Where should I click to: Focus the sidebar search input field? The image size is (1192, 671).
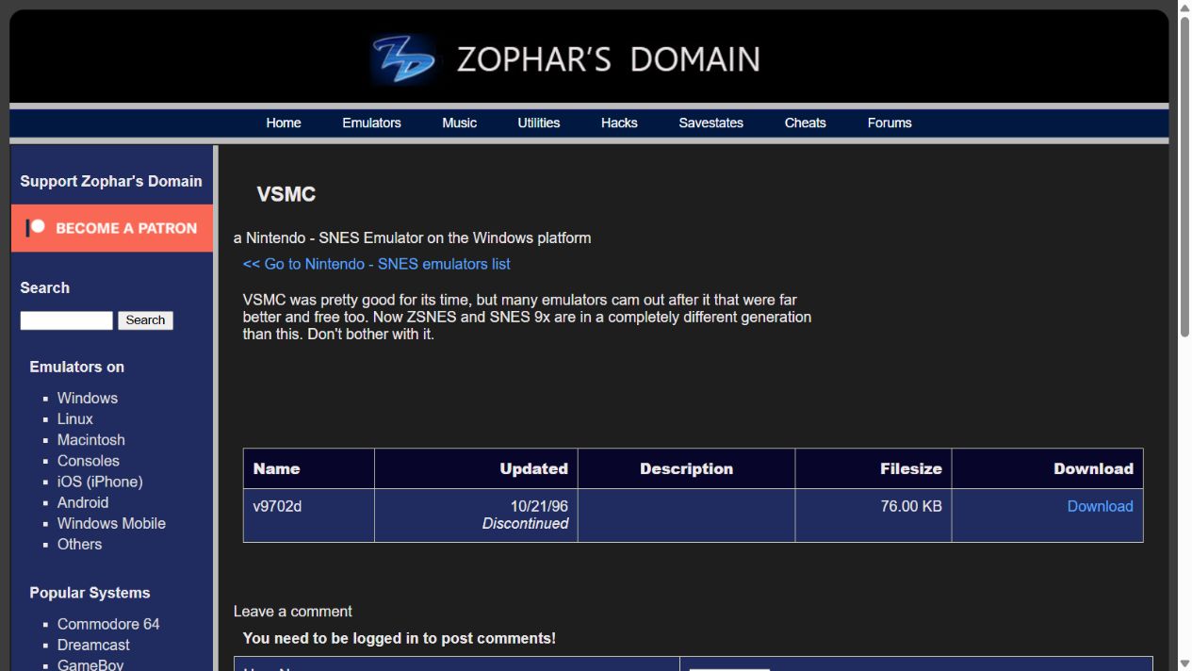click(67, 320)
